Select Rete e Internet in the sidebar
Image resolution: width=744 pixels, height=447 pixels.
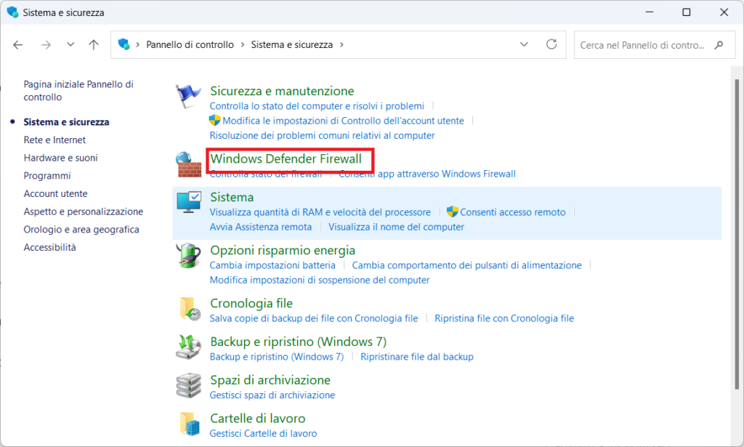tap(54, 140)
